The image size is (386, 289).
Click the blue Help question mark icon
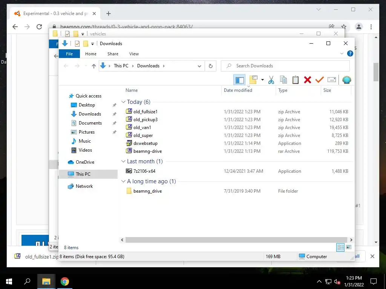[350, 53]
